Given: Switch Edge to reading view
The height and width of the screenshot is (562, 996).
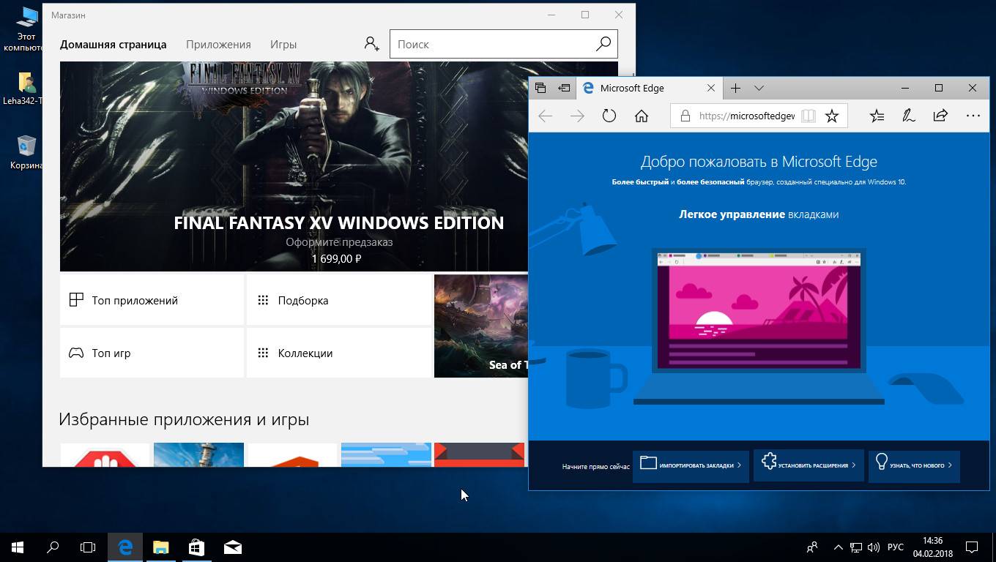Looking at the screenshot, I should pyautogui.click(x=808, y=116).
